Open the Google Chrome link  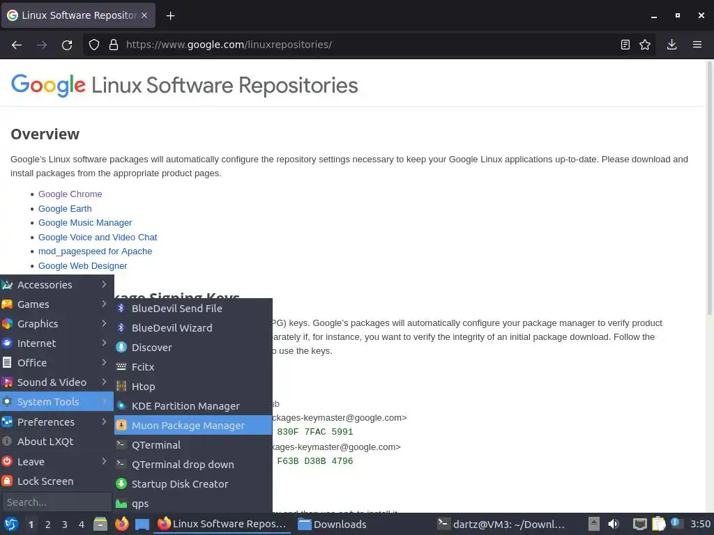[x=70, y=194]
